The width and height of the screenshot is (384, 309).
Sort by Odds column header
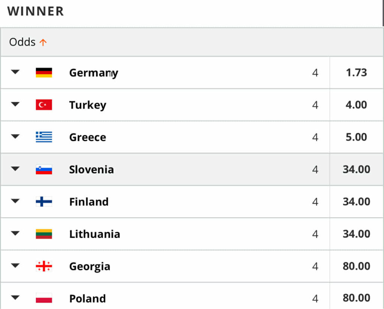[22, 42]
